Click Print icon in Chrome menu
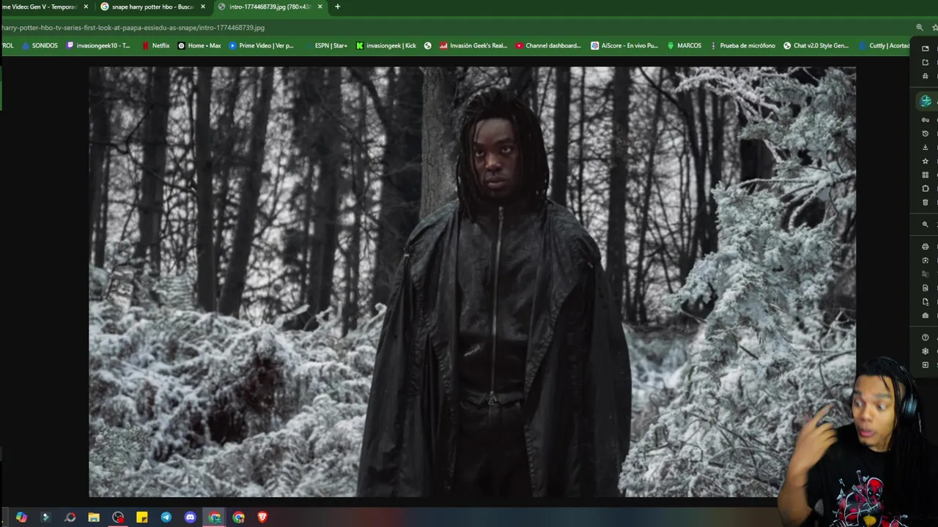 926,247
